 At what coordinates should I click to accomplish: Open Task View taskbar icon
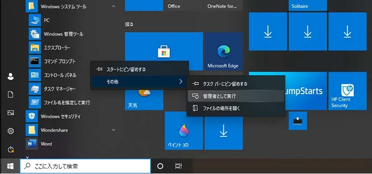178,166
